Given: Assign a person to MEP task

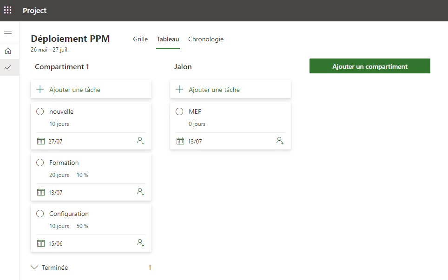Looking at the screenshot, I should click(280, 140).
